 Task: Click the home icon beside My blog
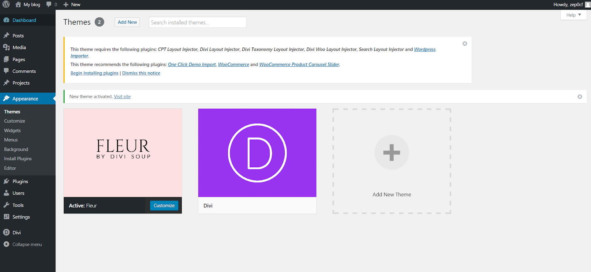(x=18, y=4)
